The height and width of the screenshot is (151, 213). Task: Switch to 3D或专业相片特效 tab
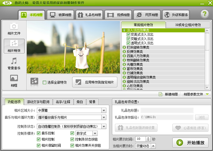[x=188, y=25]
